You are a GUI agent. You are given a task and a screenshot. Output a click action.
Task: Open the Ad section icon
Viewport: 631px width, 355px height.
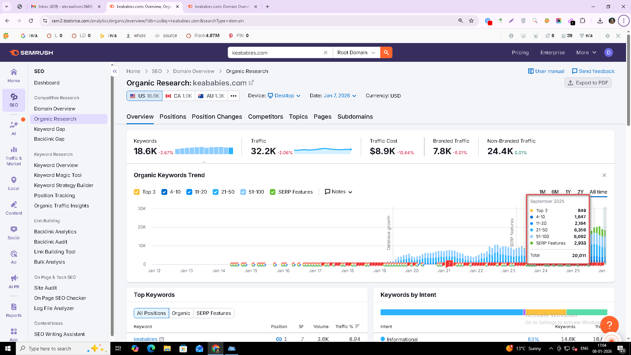click(x=14, y=257)
